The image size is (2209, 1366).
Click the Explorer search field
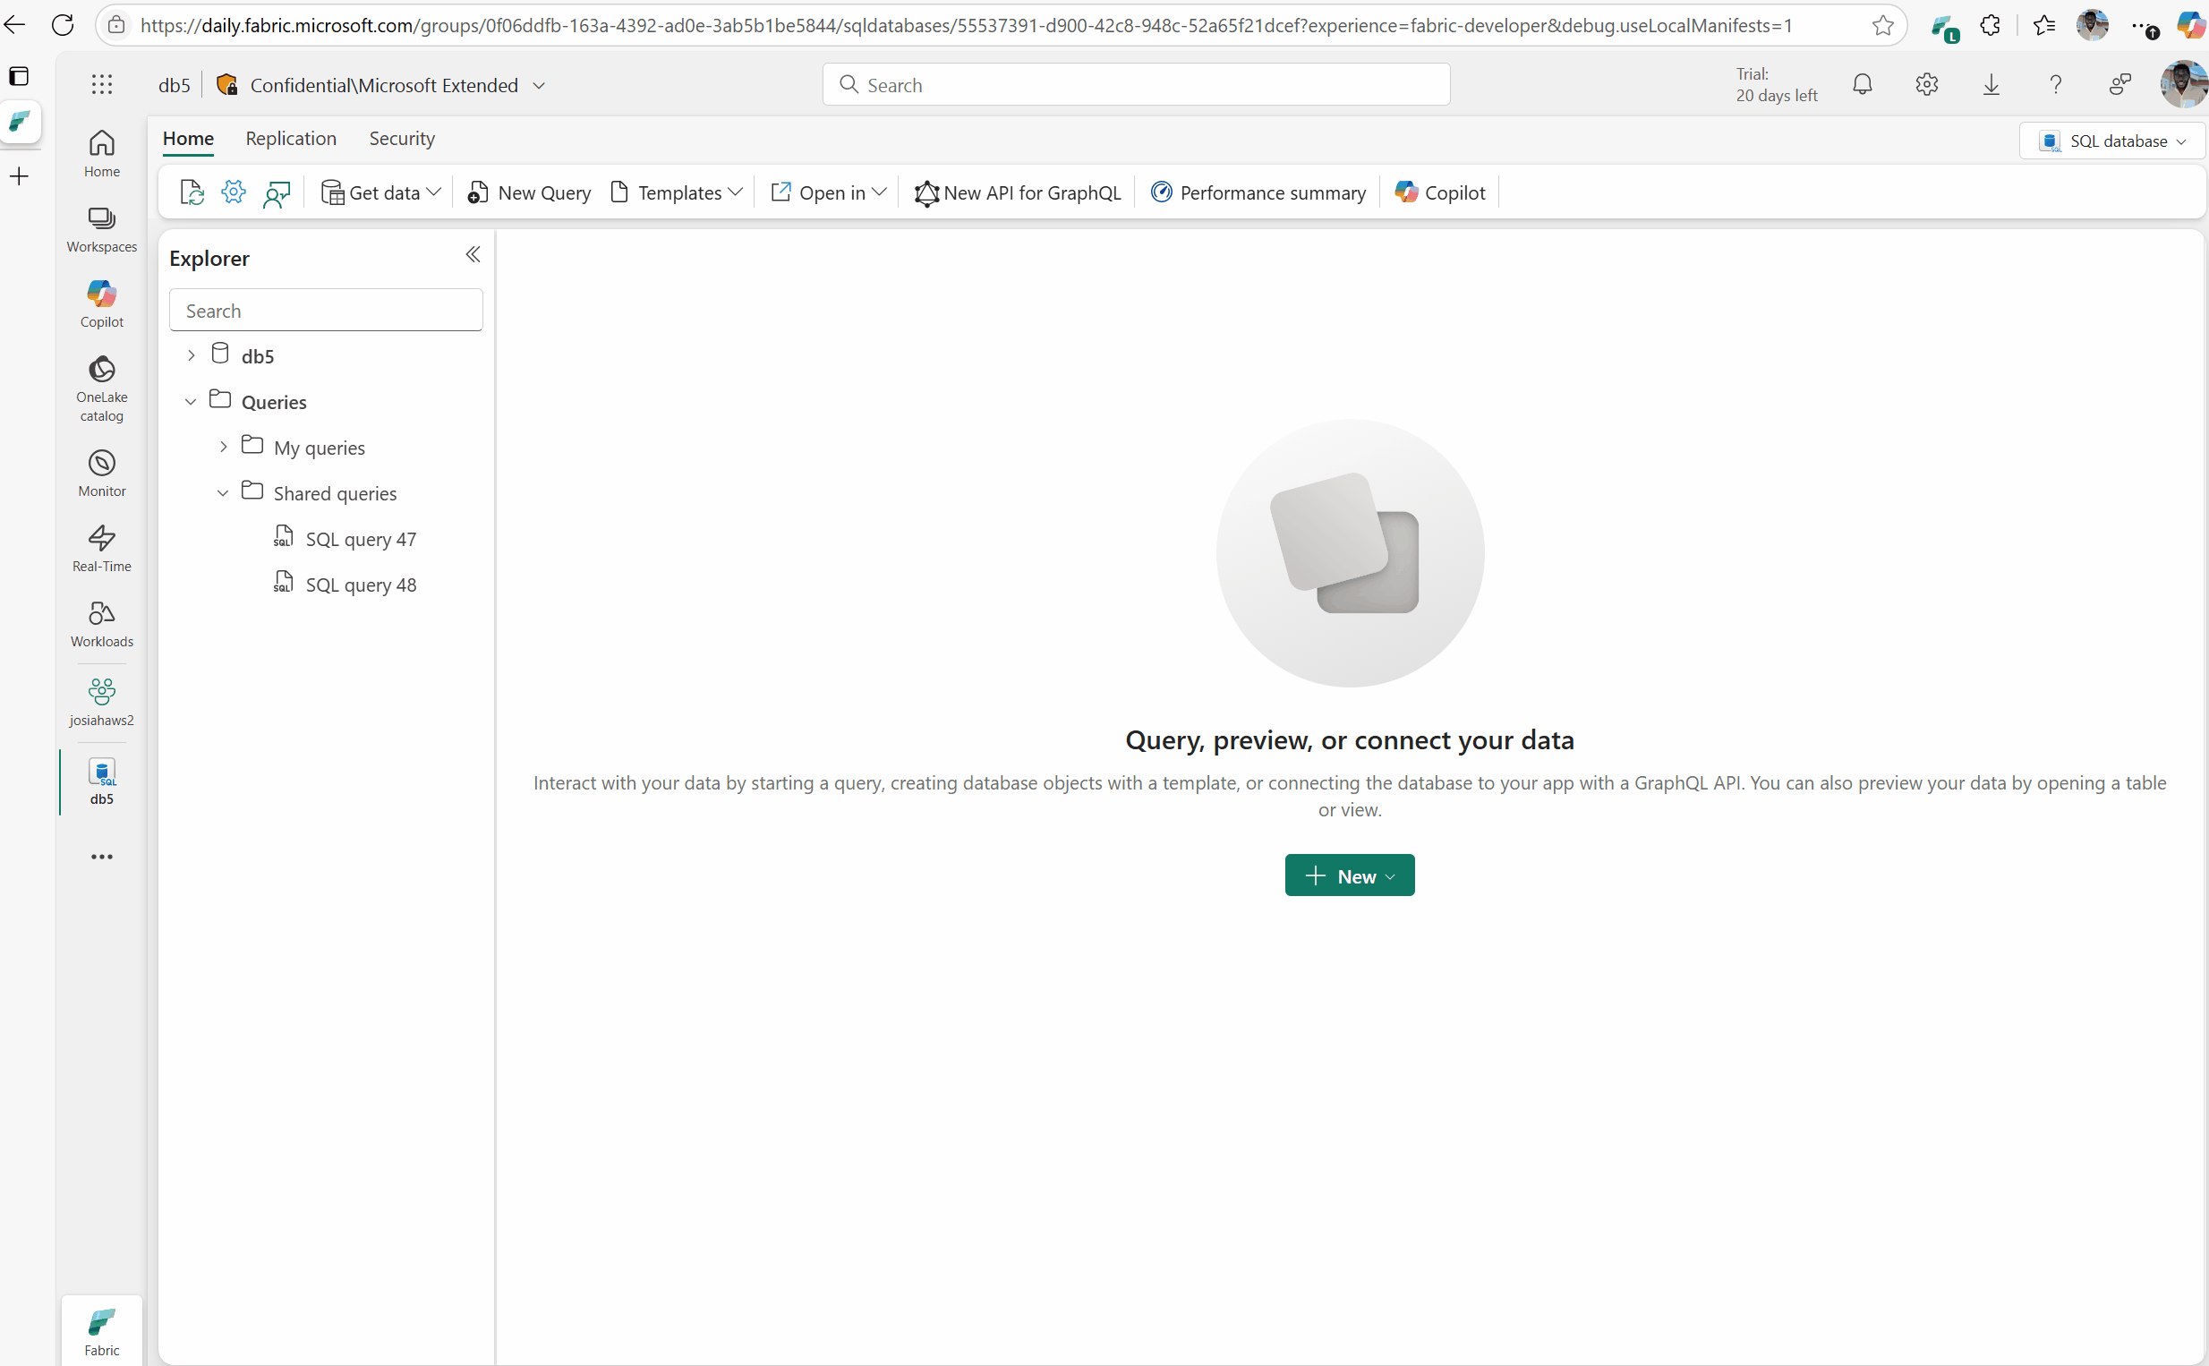tap(326, 310)
